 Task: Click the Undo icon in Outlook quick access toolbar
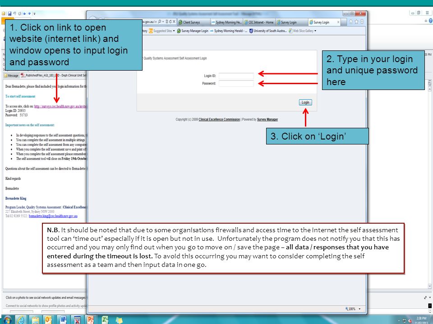14,13
